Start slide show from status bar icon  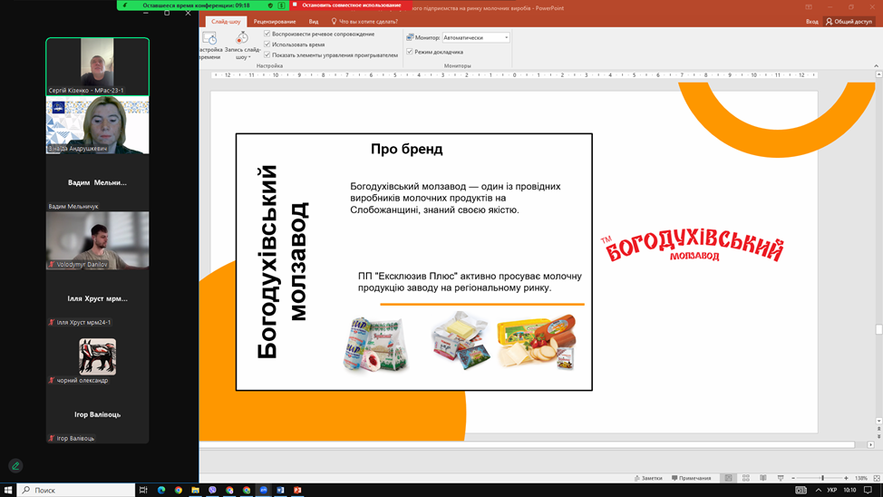[x=781, y=478]
